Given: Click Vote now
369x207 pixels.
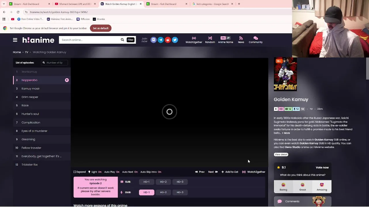Looking at the screenshot, I should (x=322, y=168).
